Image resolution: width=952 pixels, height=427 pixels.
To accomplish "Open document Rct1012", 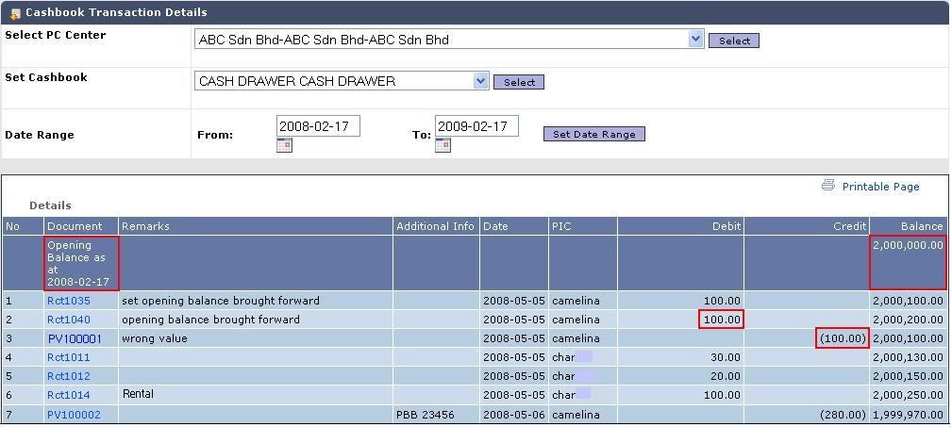I will [69, 376].
